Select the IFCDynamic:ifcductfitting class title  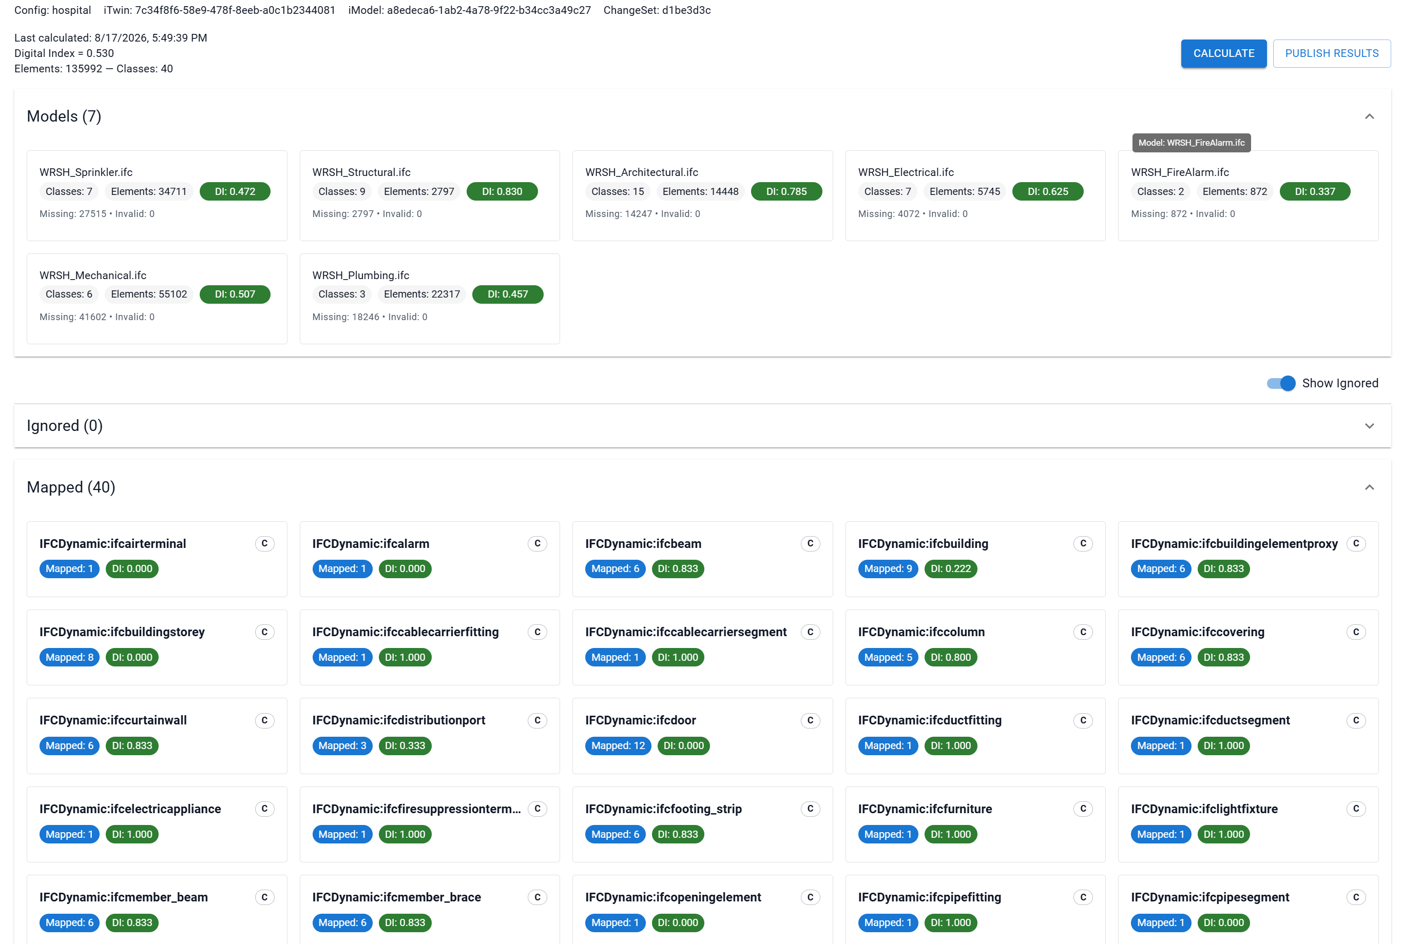coord(929,720)
